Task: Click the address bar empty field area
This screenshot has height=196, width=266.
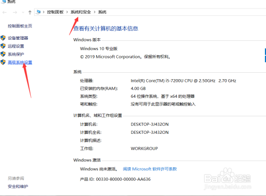Action: pyautogui.click(x=186, y=12)
